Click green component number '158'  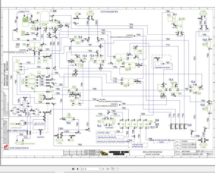(x=23, y=32)
